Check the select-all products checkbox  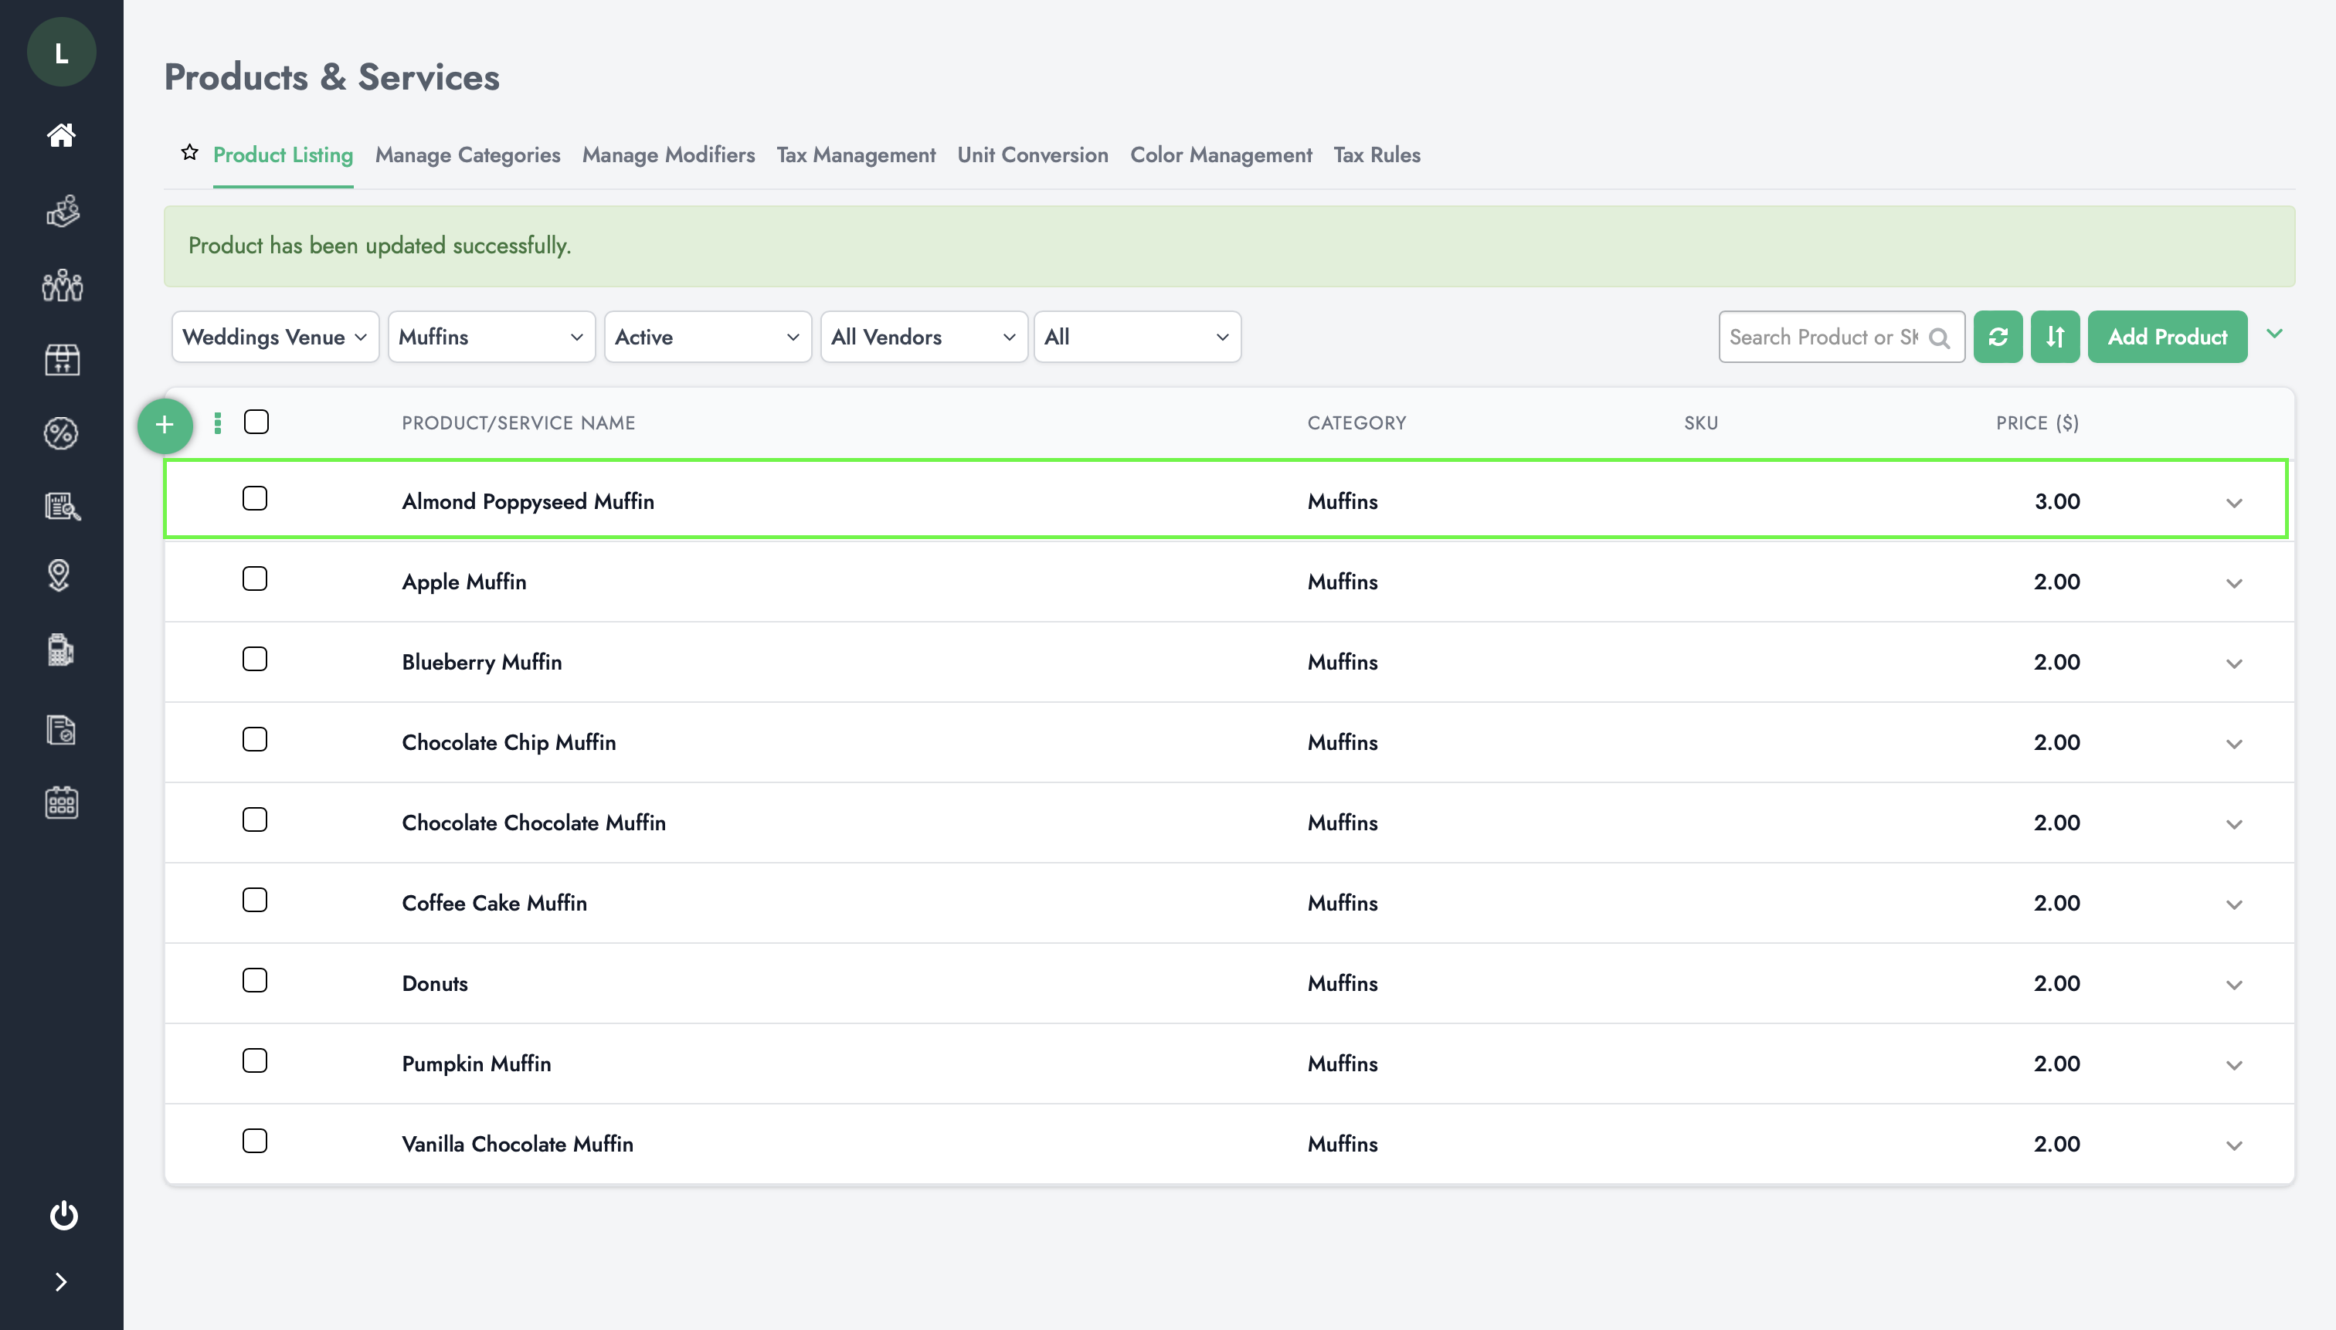255,422
